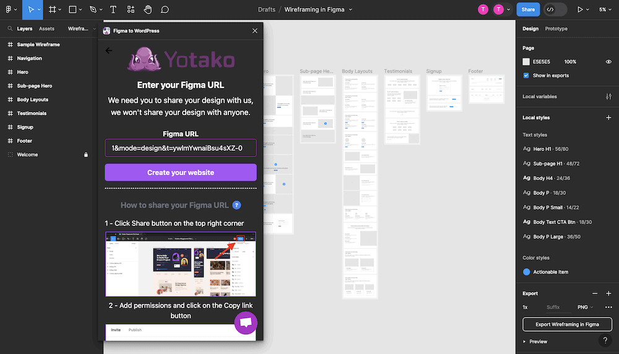The width and height of the screenshot is (619, 354).
Task: Open the 5% zoom dropdown
Action: 605,9
